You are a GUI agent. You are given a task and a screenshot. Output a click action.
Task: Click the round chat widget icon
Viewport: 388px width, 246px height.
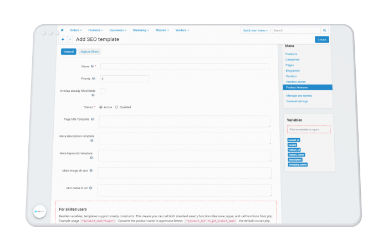point(39,212)
